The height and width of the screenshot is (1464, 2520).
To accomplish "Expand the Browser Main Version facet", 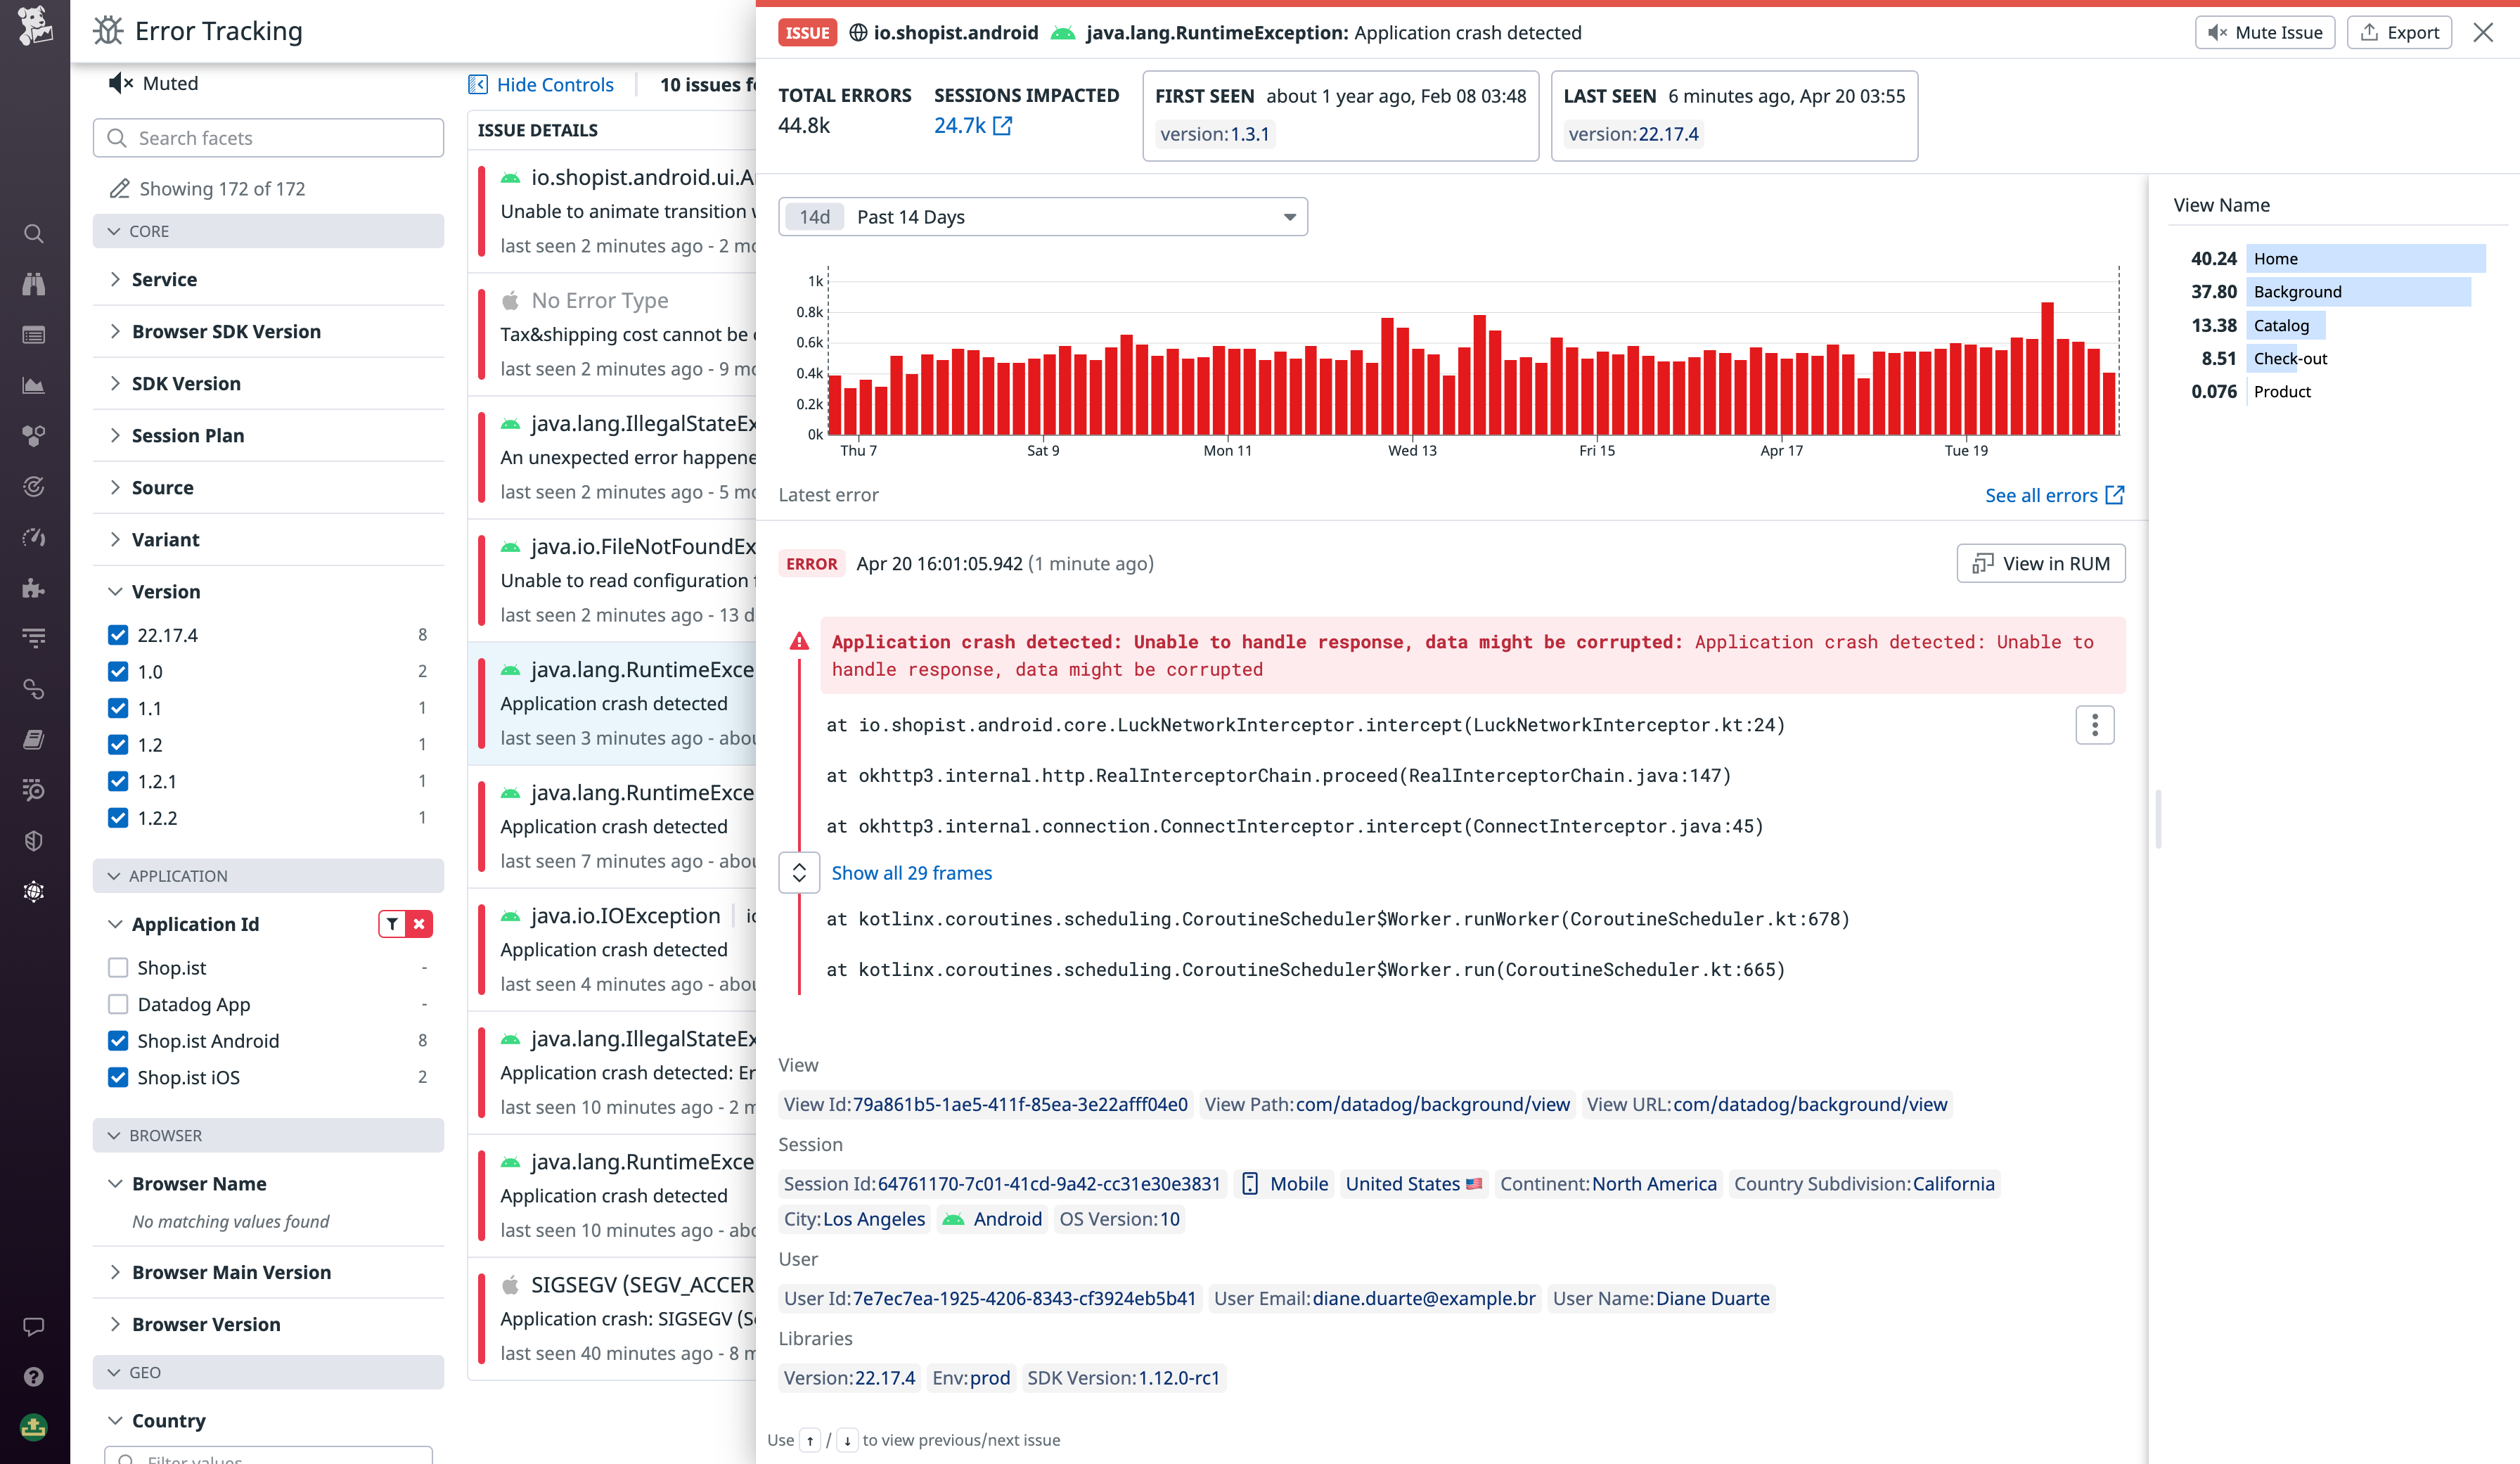I will click(x=115, y=1272).
